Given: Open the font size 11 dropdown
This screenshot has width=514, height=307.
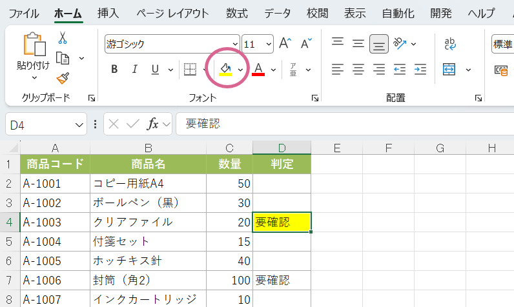Looking at the screenshot, I should [x=269, y=44].
